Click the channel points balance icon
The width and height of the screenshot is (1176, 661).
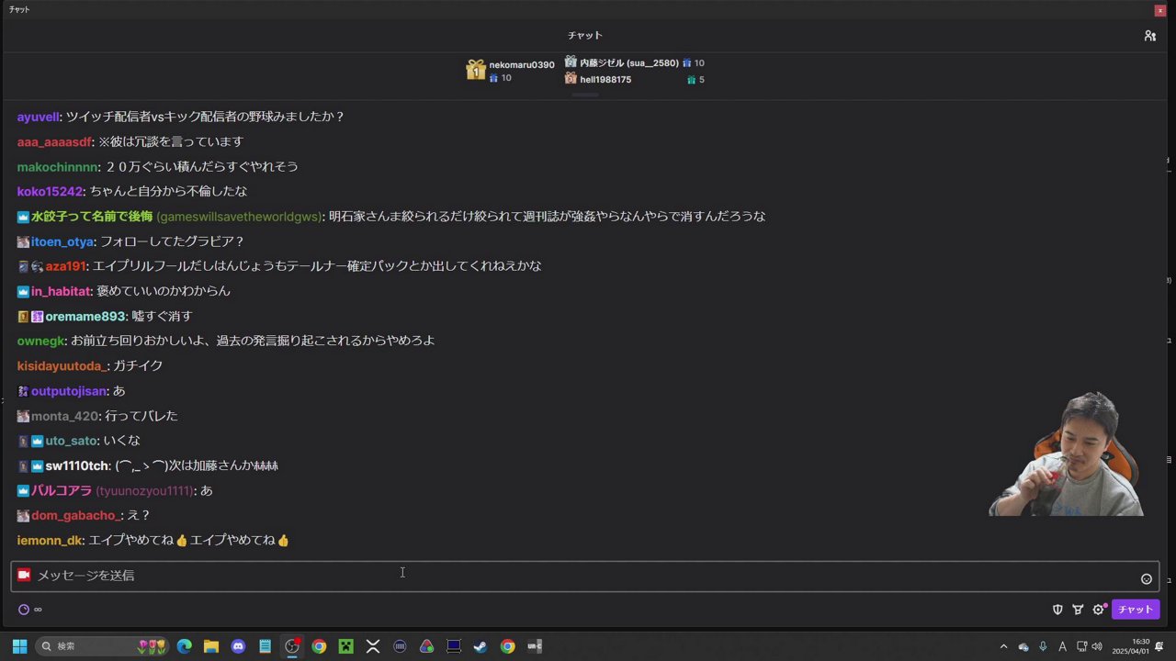(x=24, y=610)
